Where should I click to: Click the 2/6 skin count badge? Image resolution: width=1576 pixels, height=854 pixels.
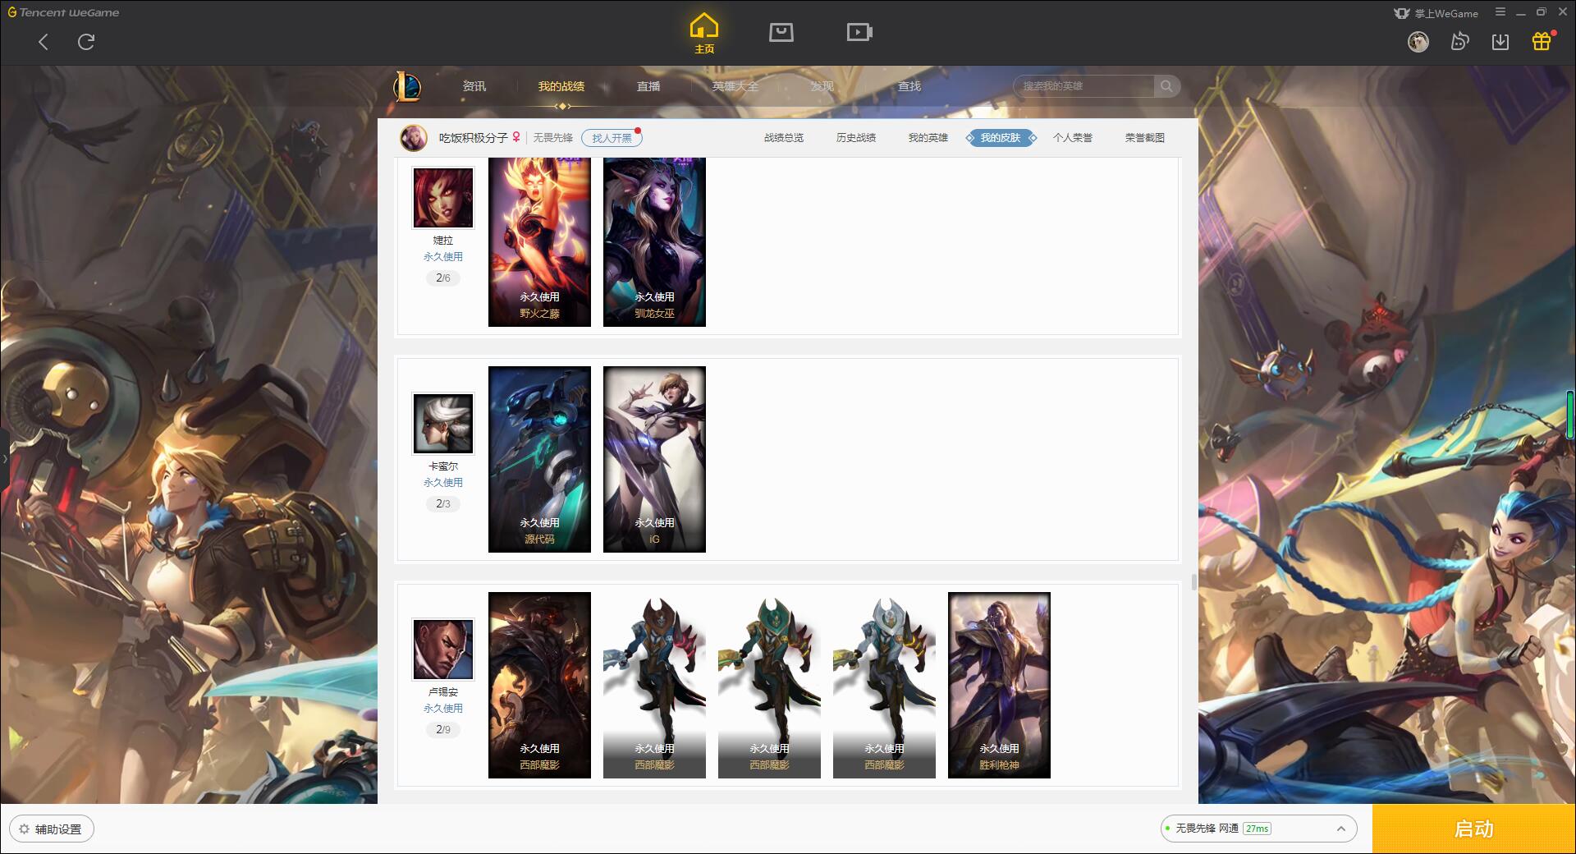point(443,278)
